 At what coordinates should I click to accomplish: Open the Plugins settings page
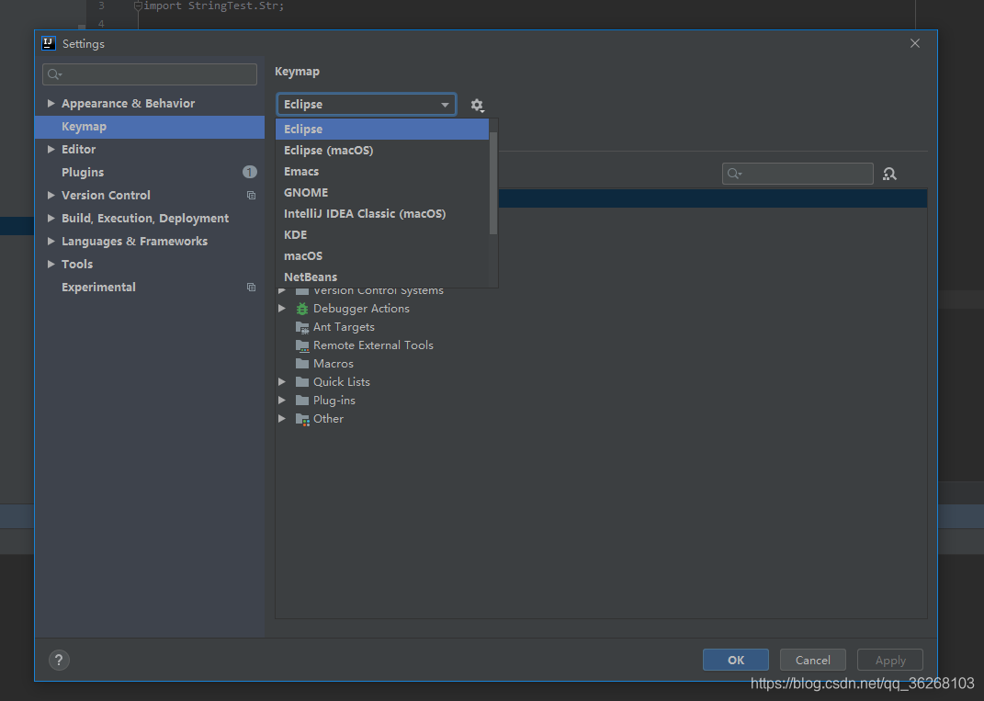pyautogui.click(x=150, y=172)
